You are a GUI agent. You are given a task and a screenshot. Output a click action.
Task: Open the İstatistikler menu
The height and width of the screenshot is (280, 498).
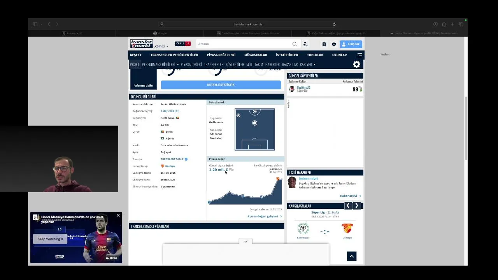(287, 55)
